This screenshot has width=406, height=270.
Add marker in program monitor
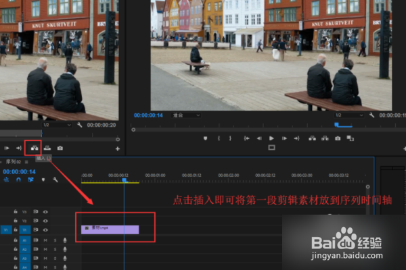205,138
